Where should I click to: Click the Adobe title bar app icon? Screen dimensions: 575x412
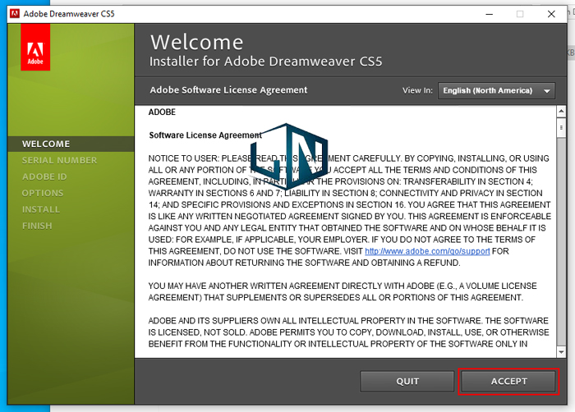pyautogui.click(x=15, y=14)
